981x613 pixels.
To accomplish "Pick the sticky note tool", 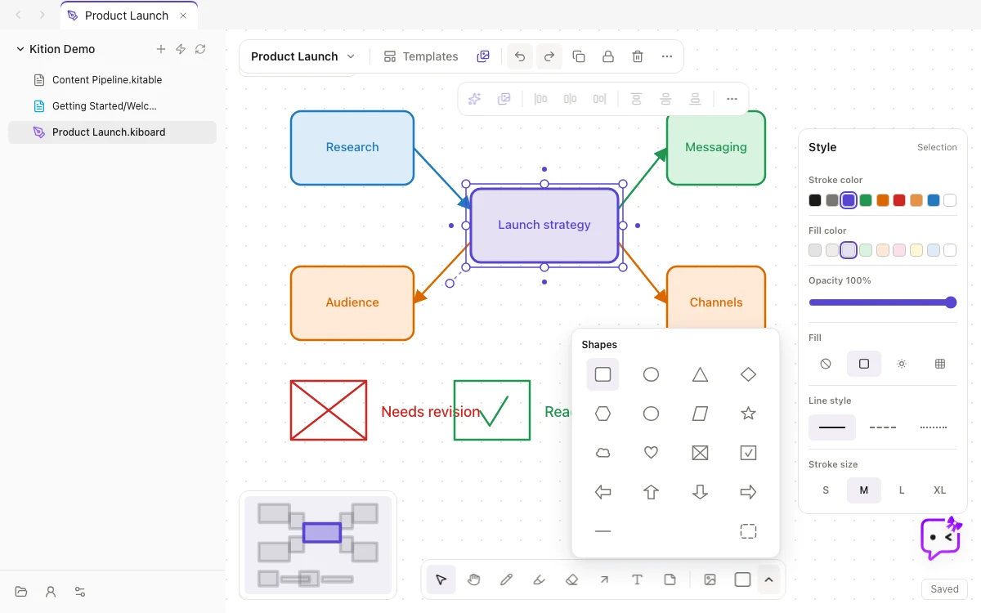I will tap(670, 579).
